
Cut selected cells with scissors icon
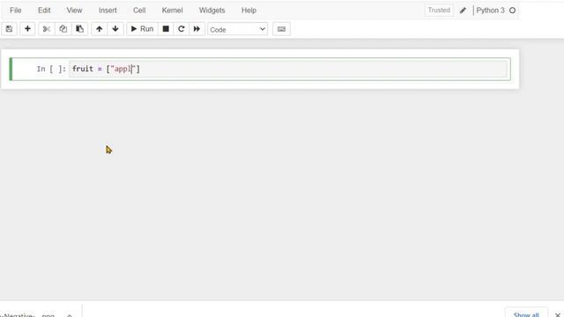tap(47, 29)
